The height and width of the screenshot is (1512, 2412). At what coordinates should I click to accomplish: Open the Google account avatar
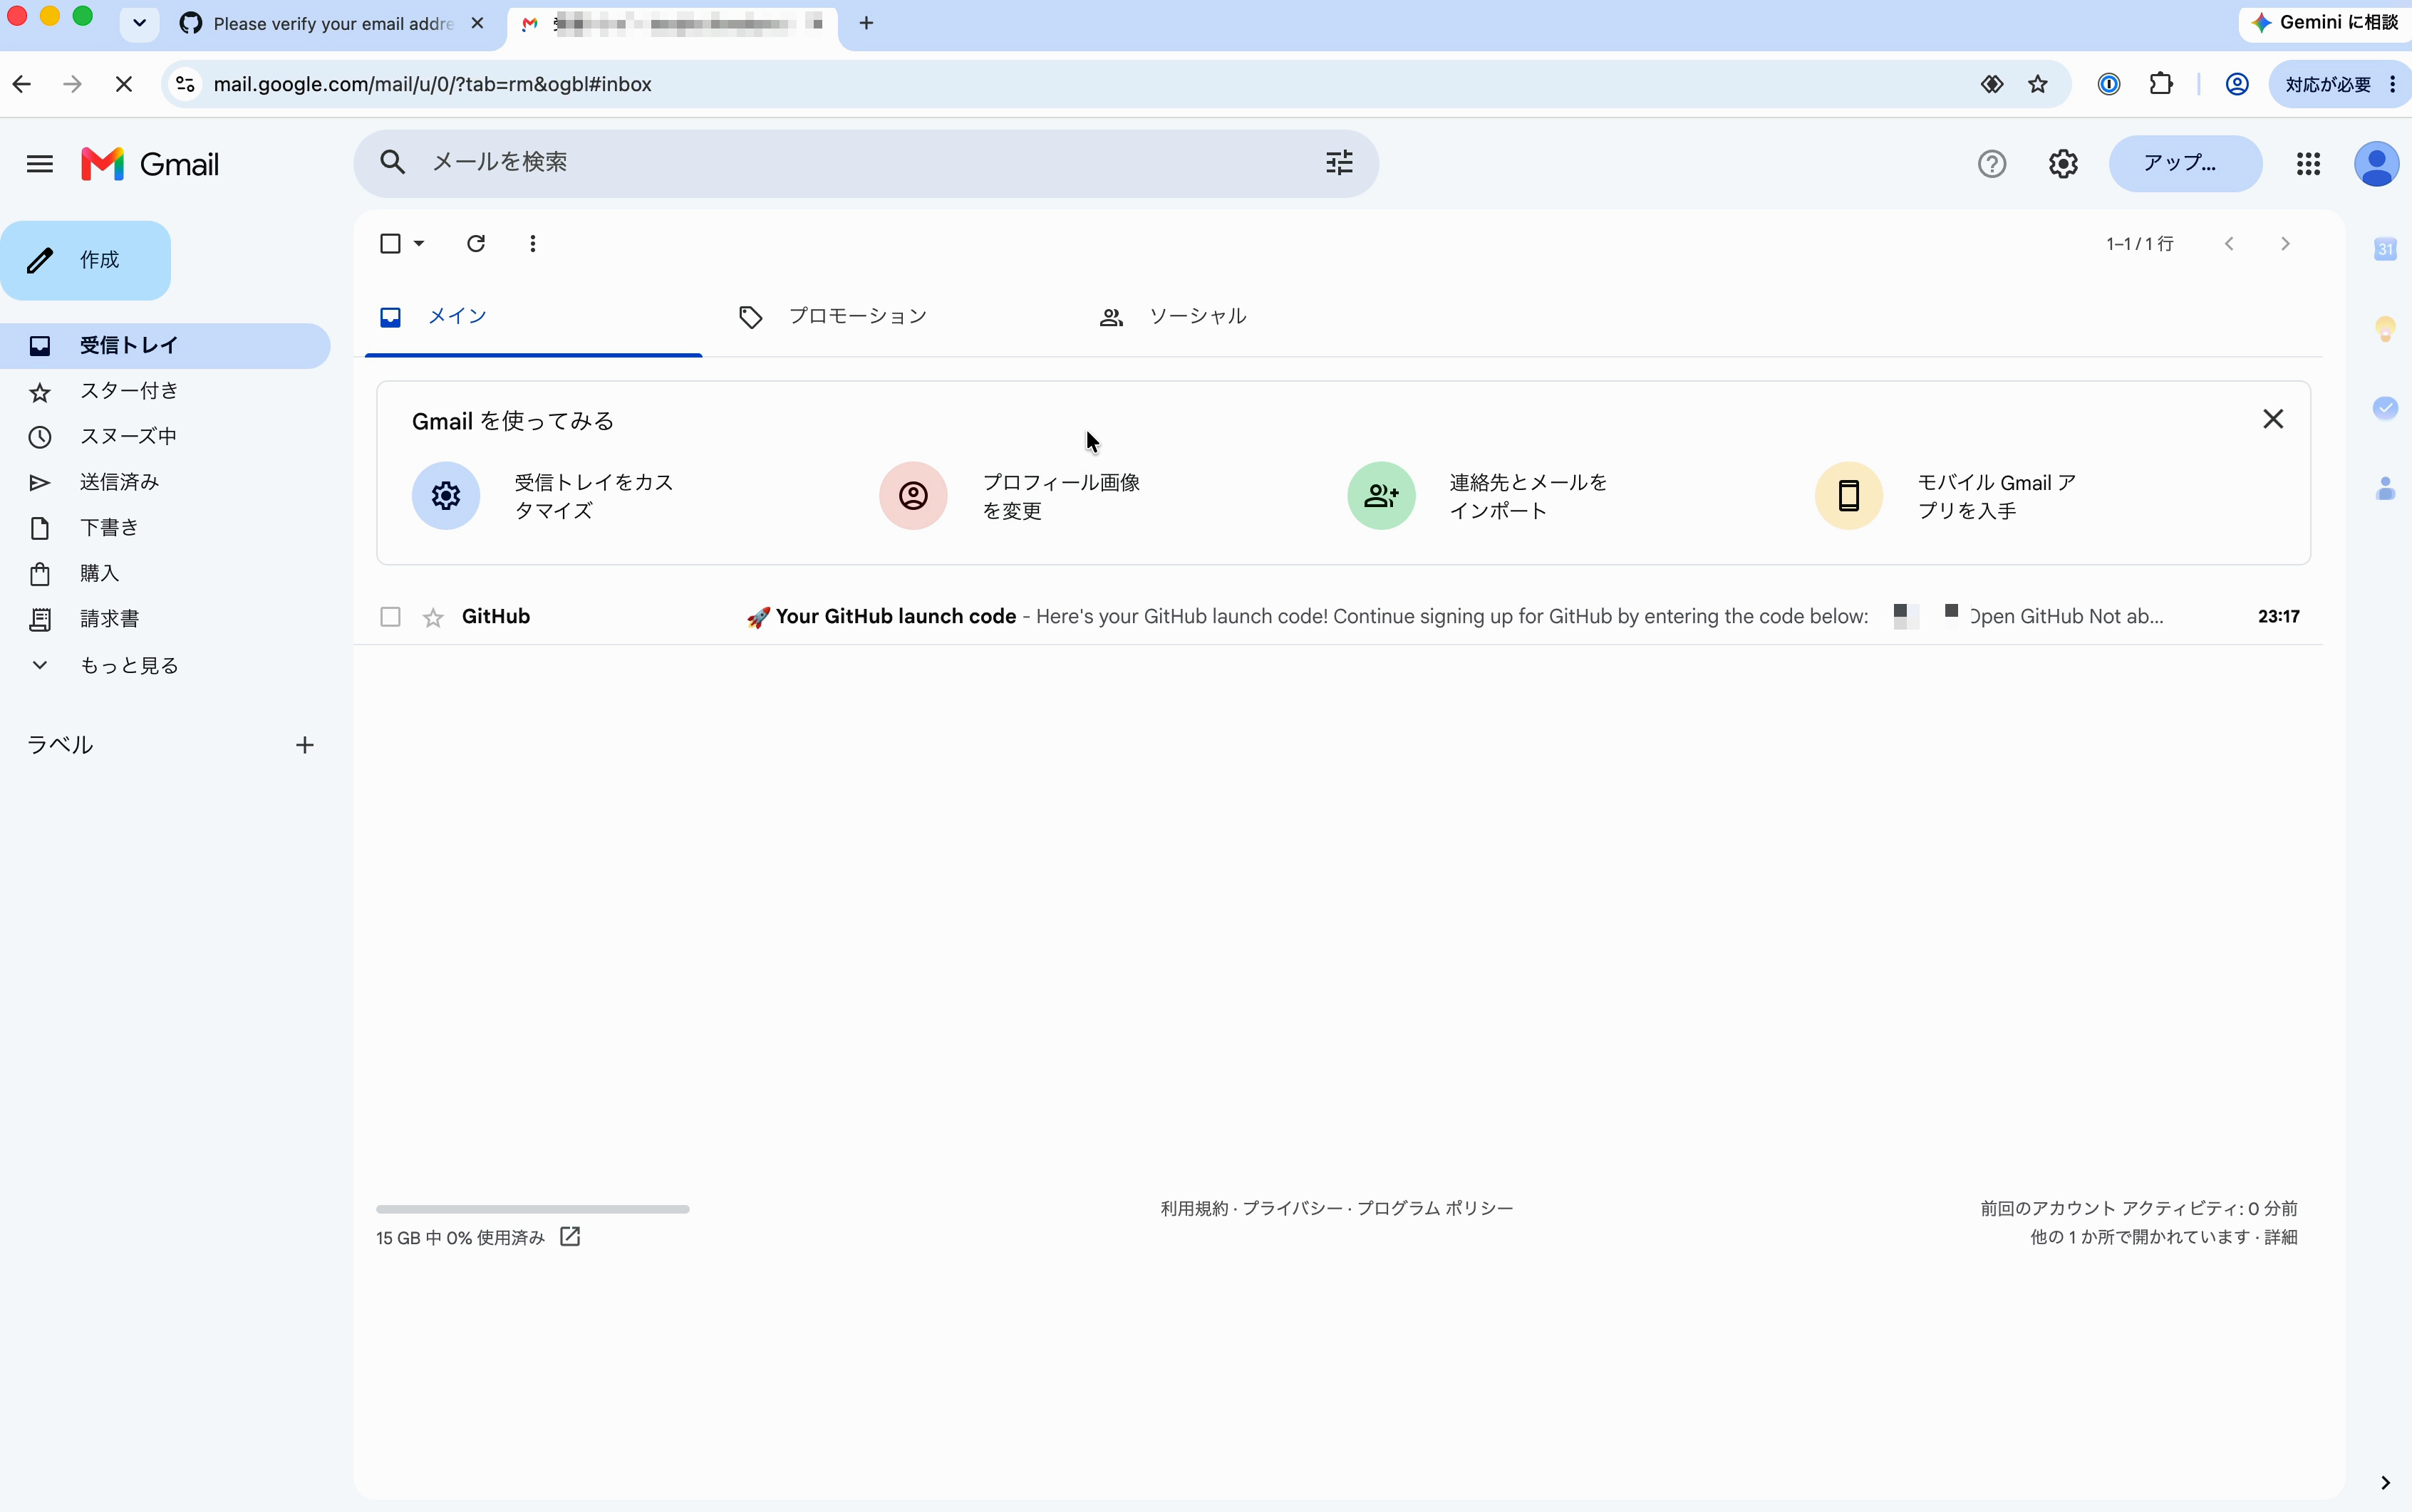pyautogui.click(x=2376, y=164)
